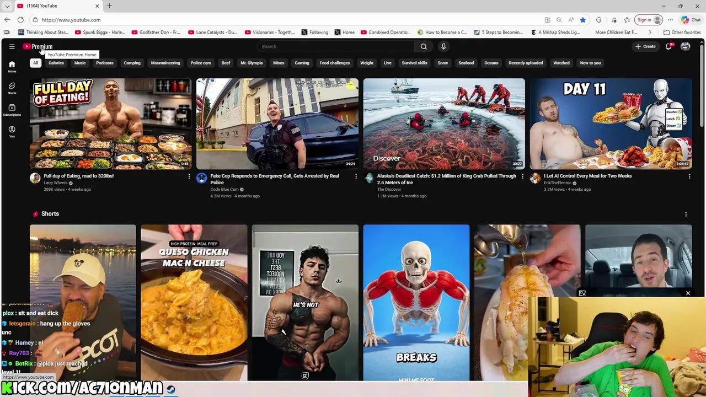Open browser Settings and more ellipsis
This screenshot has height=397, width=706.
point(671,20)
